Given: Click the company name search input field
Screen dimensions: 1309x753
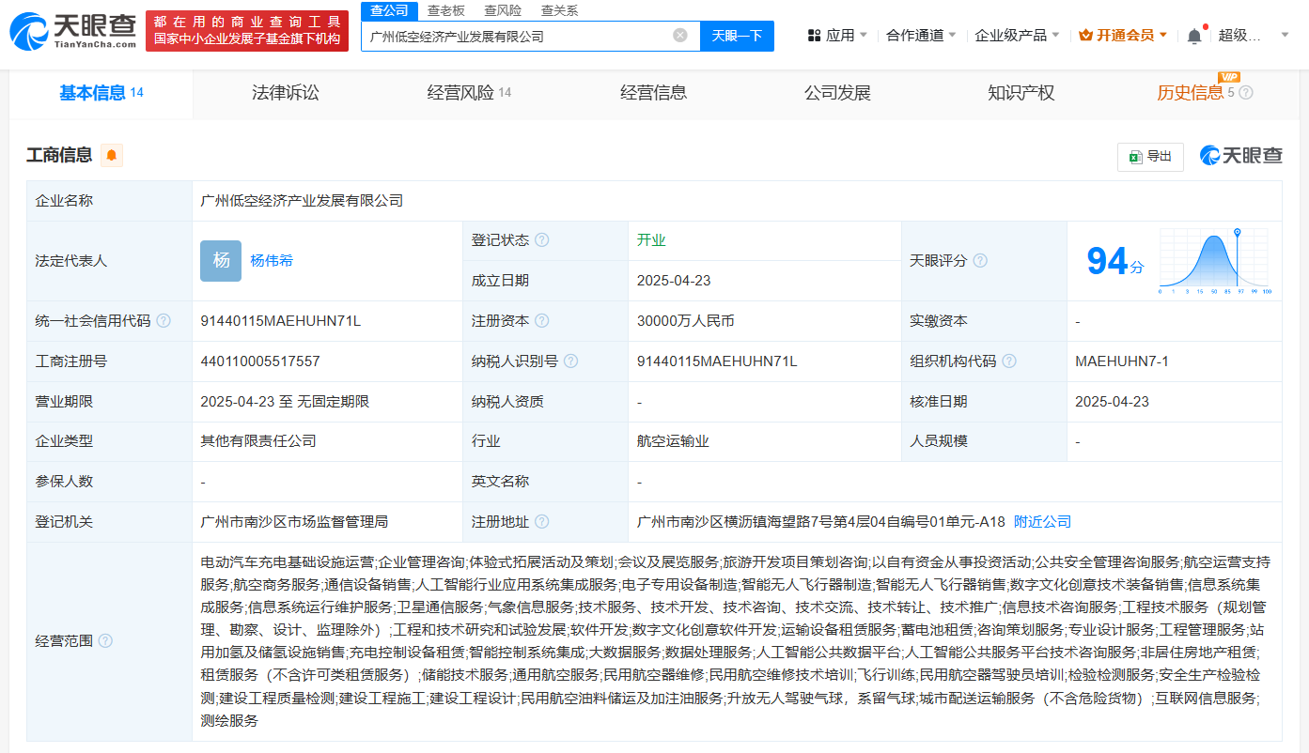Looking at the screenshot, I should [x=517, y=37].
